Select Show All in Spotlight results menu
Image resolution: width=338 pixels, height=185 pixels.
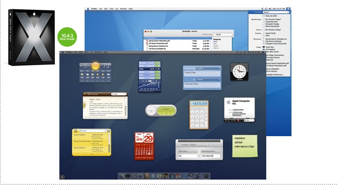click(271, 16)
